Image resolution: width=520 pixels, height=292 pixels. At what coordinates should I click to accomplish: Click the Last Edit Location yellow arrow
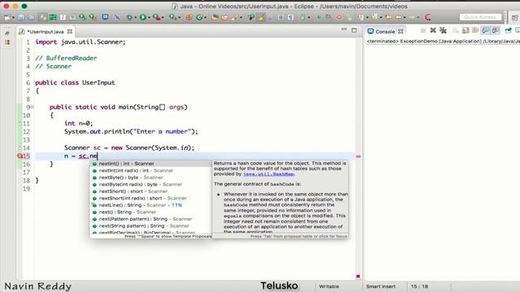click(x=388, y=17)
